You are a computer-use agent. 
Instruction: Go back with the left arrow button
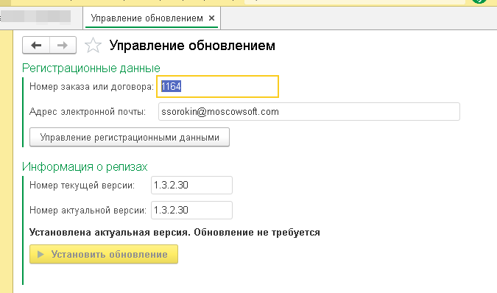click(x=36, y=46)
